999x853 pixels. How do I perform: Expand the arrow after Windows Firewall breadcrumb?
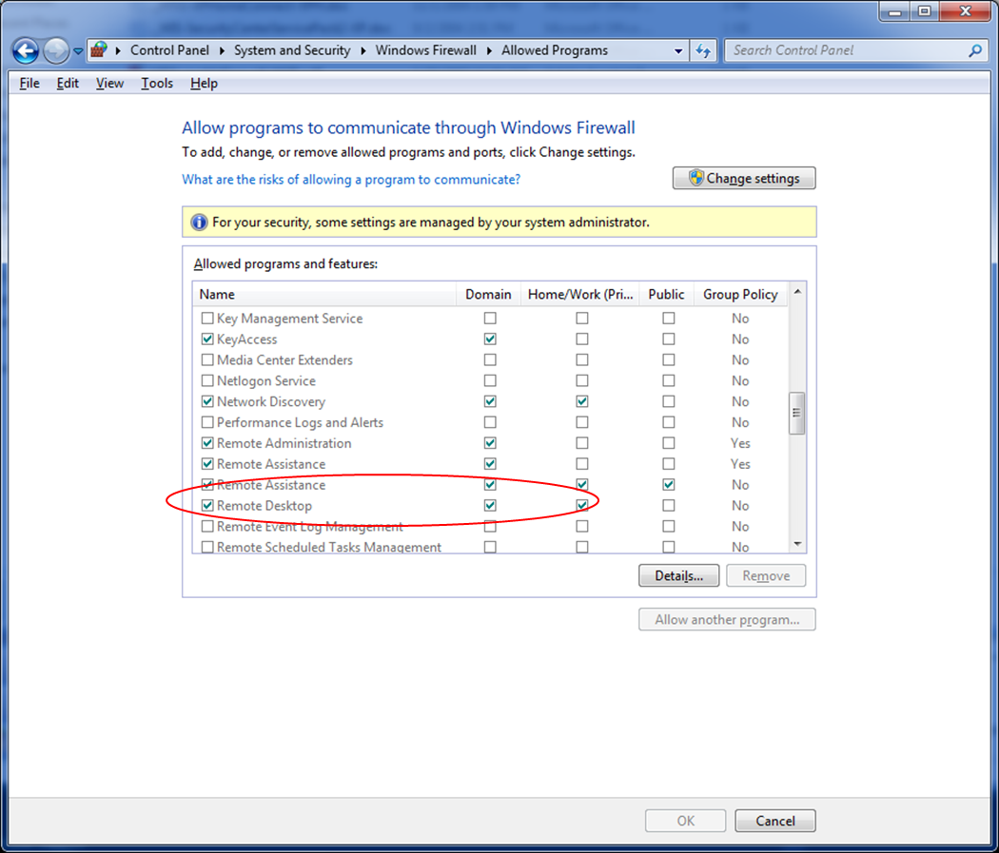coord(489,50)
